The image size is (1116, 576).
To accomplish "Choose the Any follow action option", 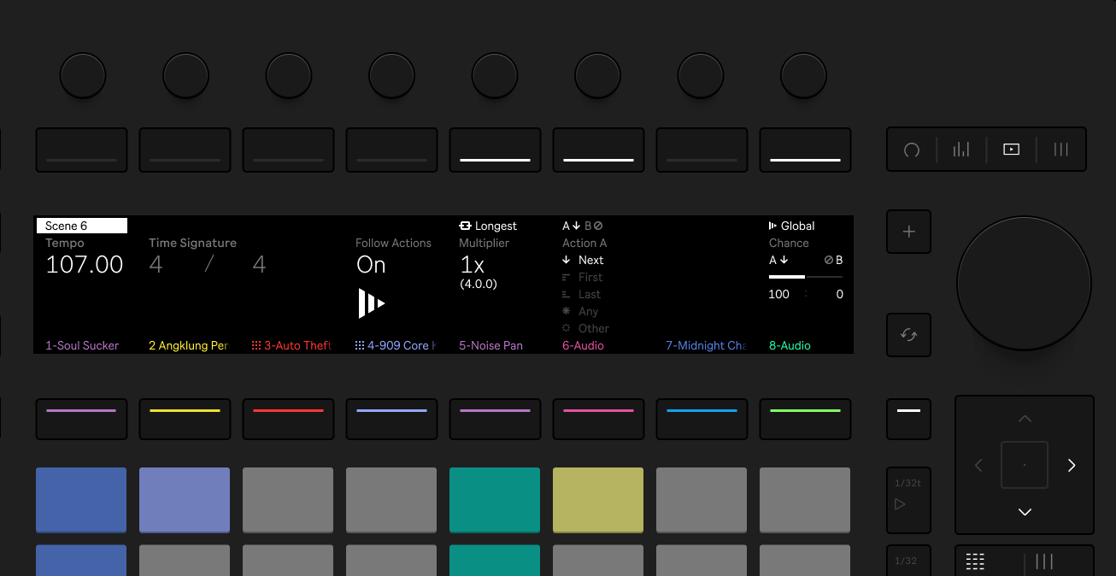I will (x=588, y=312).
